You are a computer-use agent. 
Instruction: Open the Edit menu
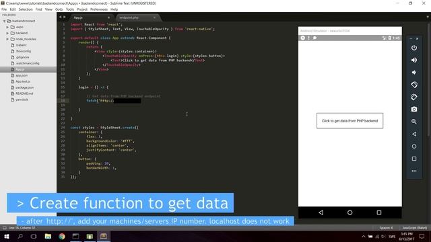(x=13, y=9)
